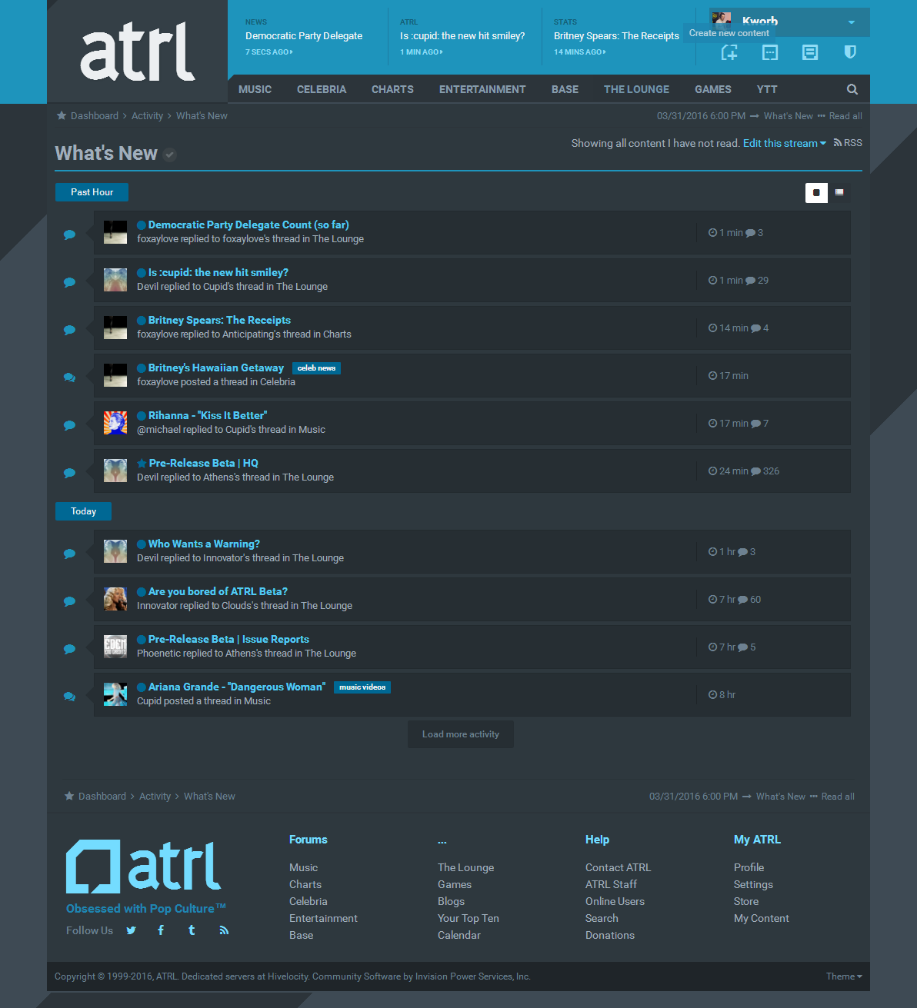This screenshot has height=1008, width=917.
Task: Open foxaylove's avatar on the Democratic Party row
Action: 115,232
